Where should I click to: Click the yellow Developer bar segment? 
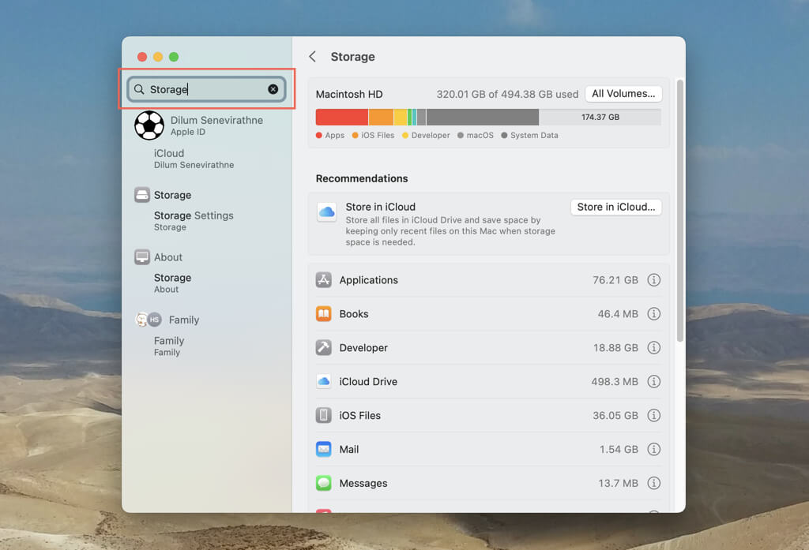[401, 117]
